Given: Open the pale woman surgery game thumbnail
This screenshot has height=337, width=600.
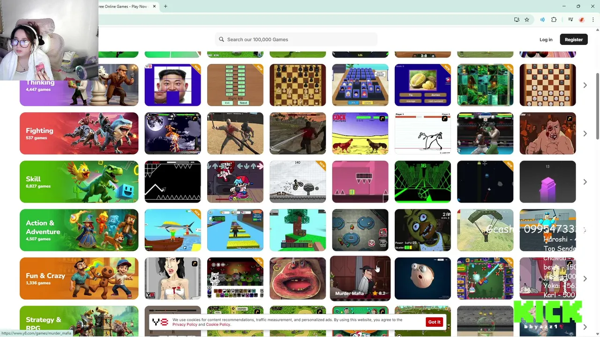Looking at the screenshot, I should [x=172, y=278].
